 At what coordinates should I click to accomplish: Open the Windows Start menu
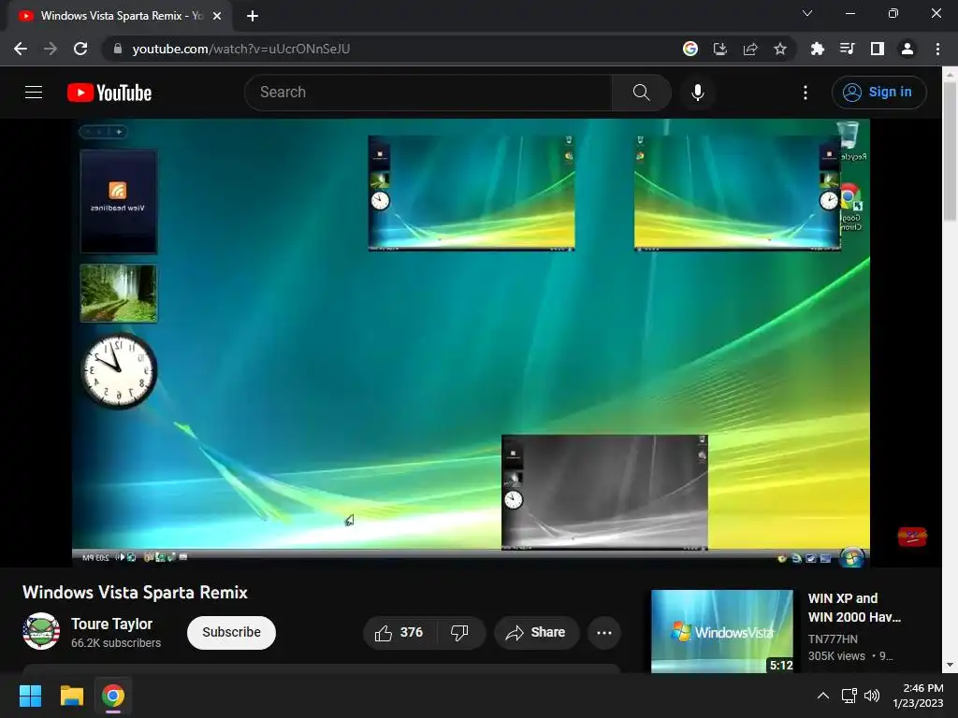point(30,696)
